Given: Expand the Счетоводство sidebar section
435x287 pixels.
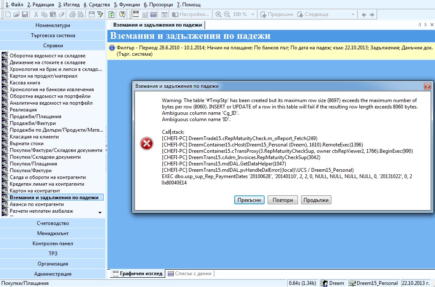Looking at the screenshot, I should tap(52, 223).
